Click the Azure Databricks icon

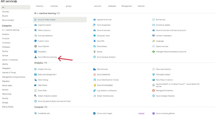(95, 74)
